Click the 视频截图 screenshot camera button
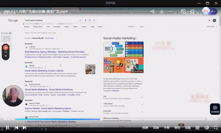This screenshot has width=221, height=133. pos(215,109)
